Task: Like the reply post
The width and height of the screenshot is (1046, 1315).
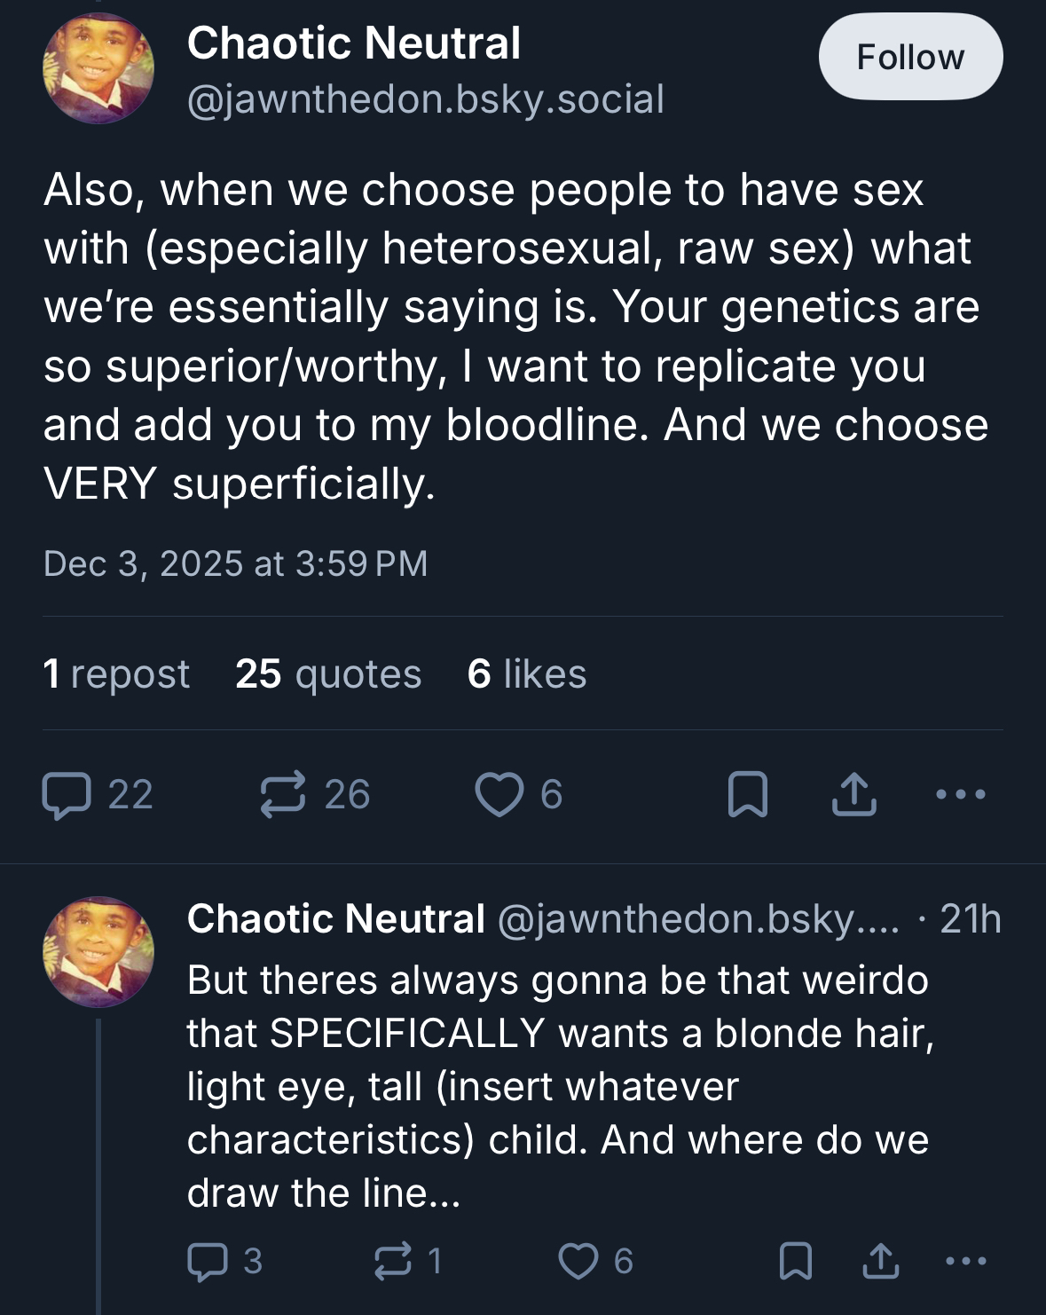Action: point(578,1261)
